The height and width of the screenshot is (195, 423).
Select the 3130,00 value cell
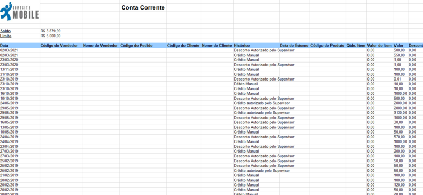coord(401,113)
